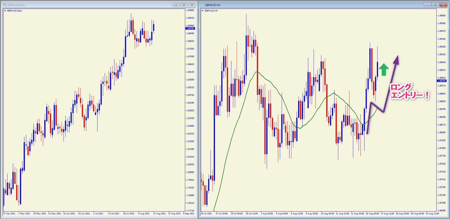Click the 1.81010 price on the Daily axis
The height and width of the screenshot is (219, 450).
[x=190, y=157]
